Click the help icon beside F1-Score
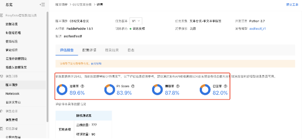The height and width of the screenshot is (139, 302). click(x=133, y=86)
